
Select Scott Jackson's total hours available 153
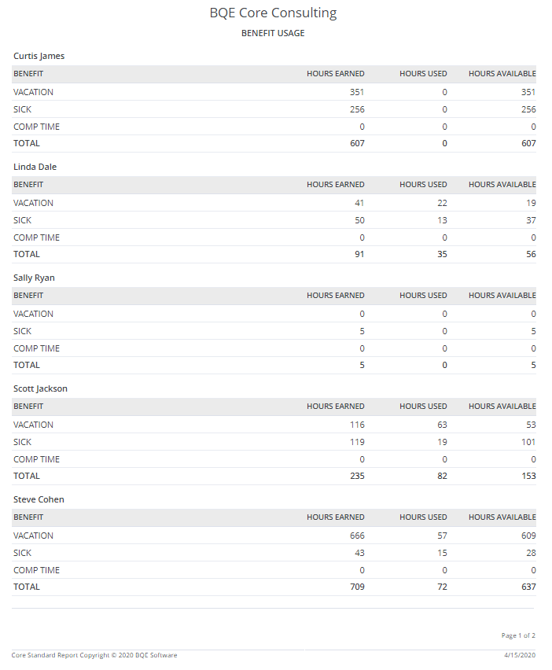(528, 476)
